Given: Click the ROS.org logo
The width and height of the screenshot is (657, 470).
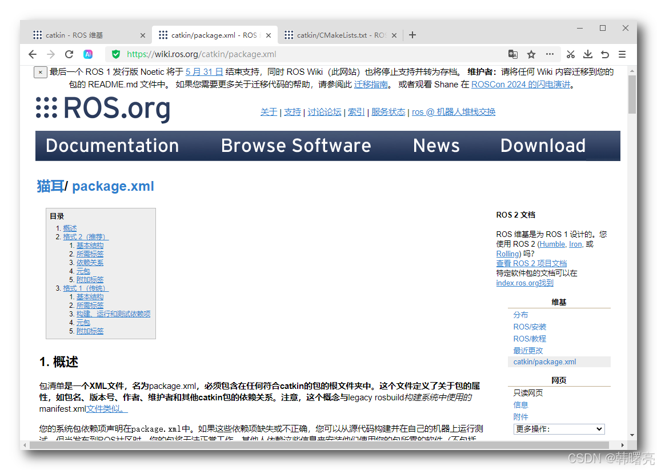Looking at the screenshot, I should [103, 109].
